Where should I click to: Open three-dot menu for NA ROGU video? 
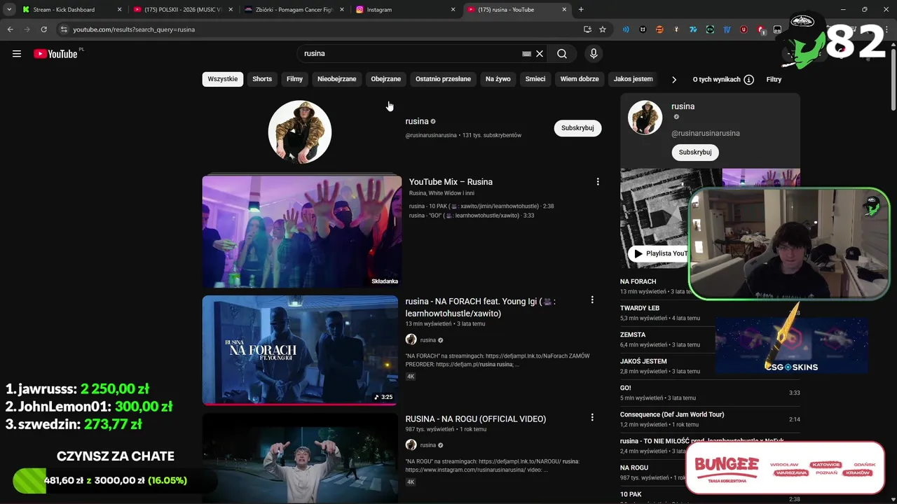click(x=592, y=417)
